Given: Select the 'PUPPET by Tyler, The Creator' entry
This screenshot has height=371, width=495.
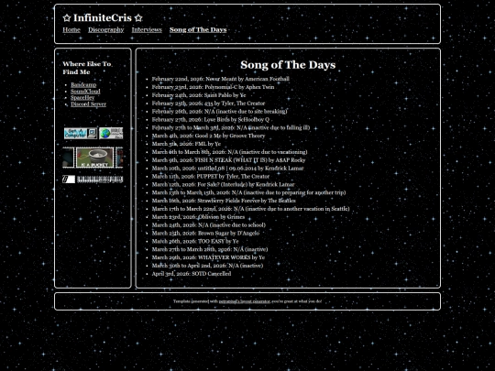Looking at the screenshot, I should pos(211,177).
